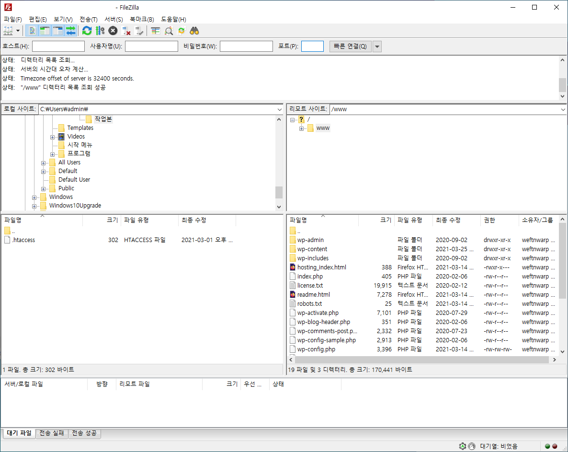Focus the 호스트(H) input field
The height and width of the screenshot is (452, 568).
[x=58, y=46]
